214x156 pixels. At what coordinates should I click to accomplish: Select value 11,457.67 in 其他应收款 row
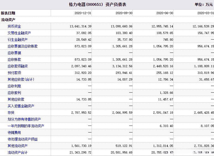pyautogui.click(x=166, y=100)
